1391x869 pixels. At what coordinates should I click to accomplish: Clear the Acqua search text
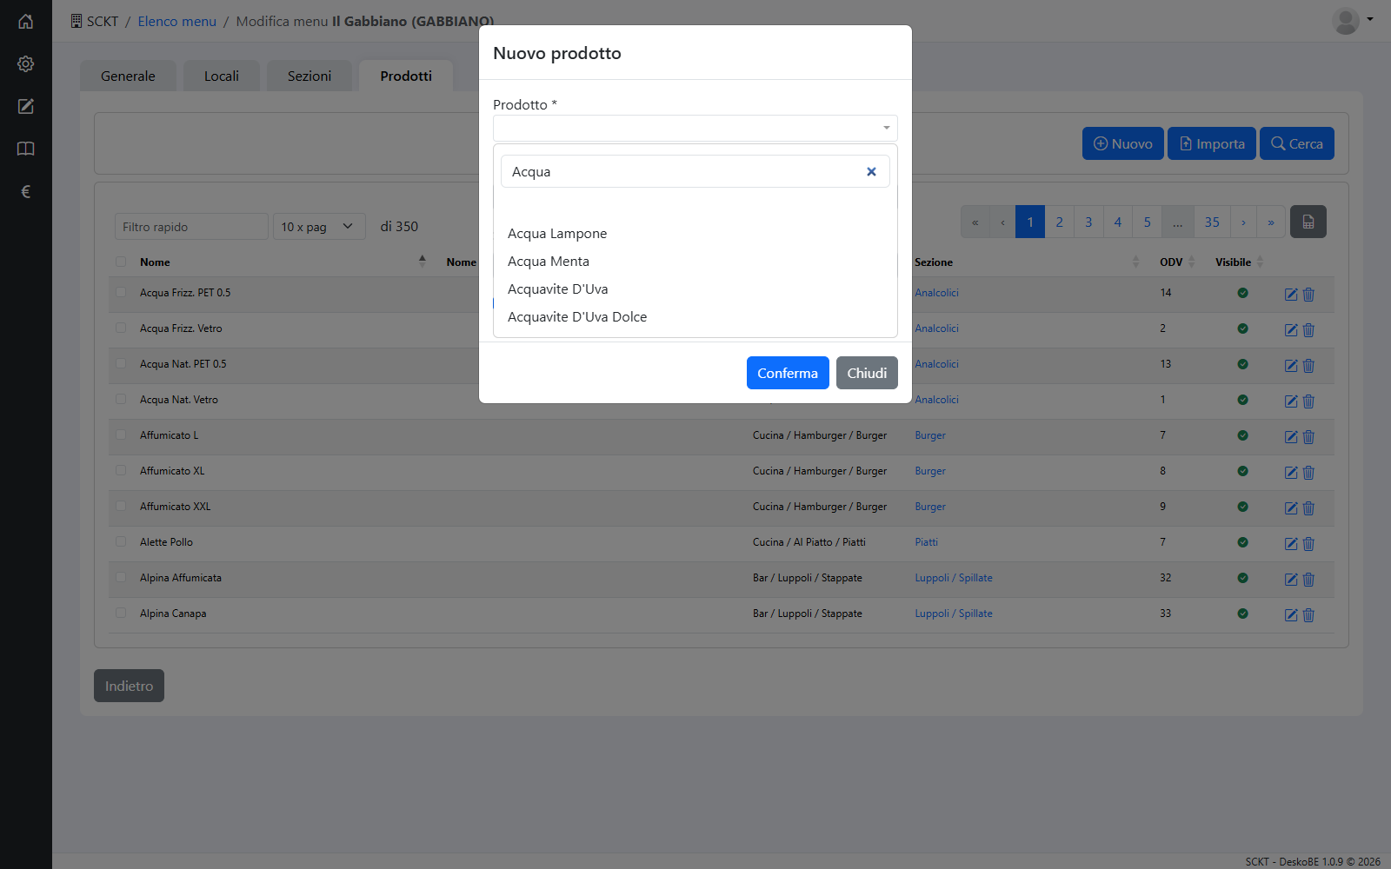point(871,172)
